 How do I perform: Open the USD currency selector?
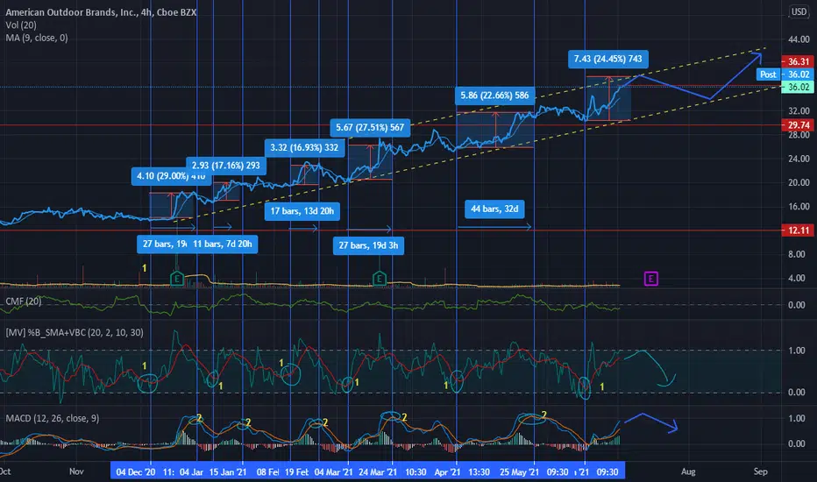(799, 11)
